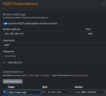Click the Subscriptions section heading
The width and height of the screenshot is (106, 96).
(x=13, y=72)
